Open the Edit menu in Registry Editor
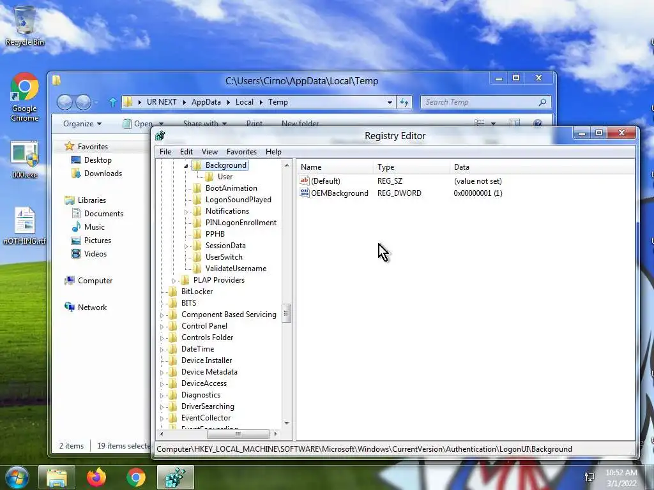This screenshot has width=654, height=490. pyautogui.click(x=186, y=152)
